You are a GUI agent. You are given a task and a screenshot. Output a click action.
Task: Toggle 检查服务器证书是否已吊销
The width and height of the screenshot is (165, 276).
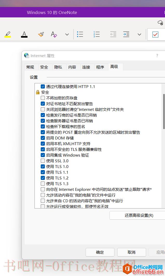(43, 121)
